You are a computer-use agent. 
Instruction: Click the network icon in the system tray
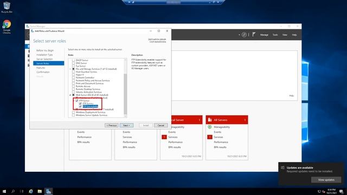[319, 191]
